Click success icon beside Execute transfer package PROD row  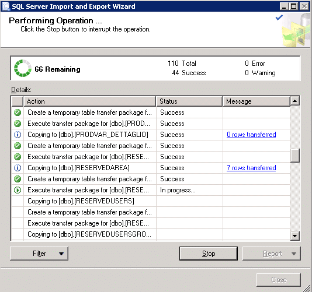pyautogui.click(x=18, y=124)
